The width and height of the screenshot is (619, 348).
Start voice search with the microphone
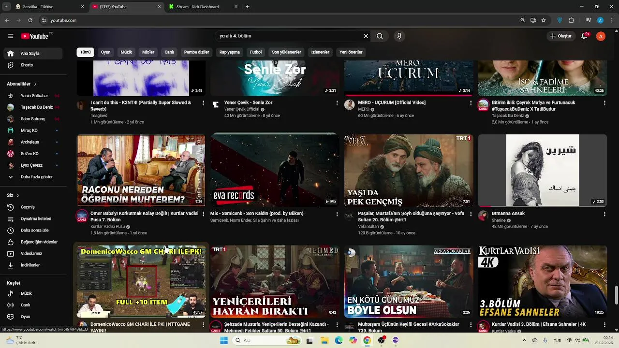pos(399,36)
